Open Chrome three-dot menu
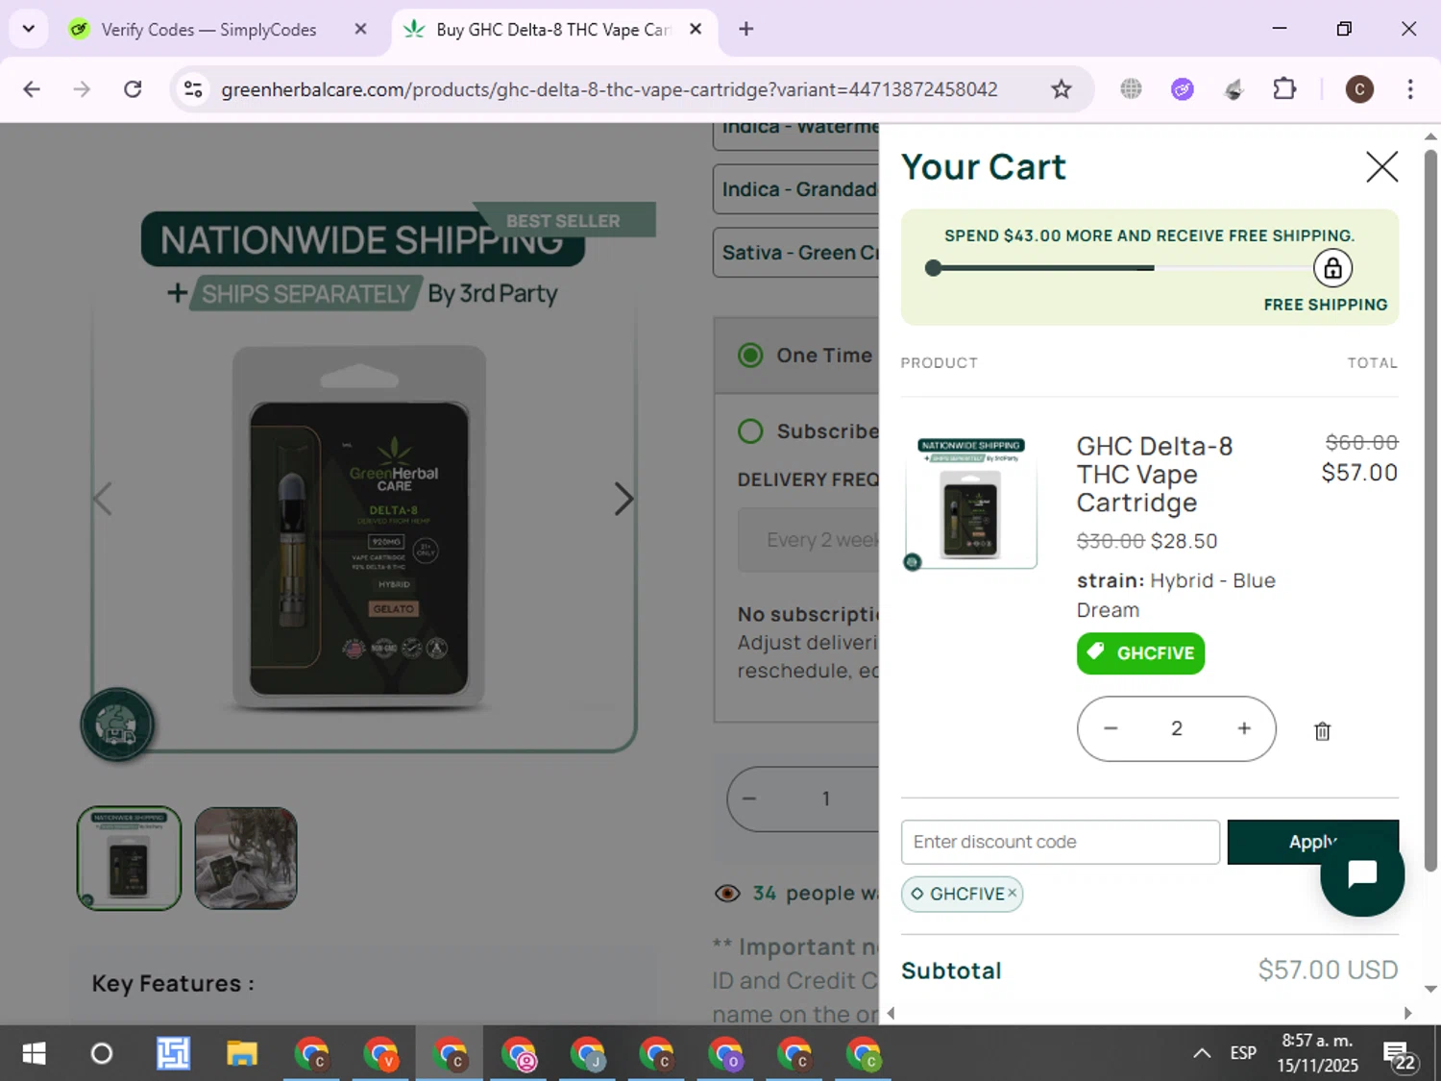 pos(1410,89)
